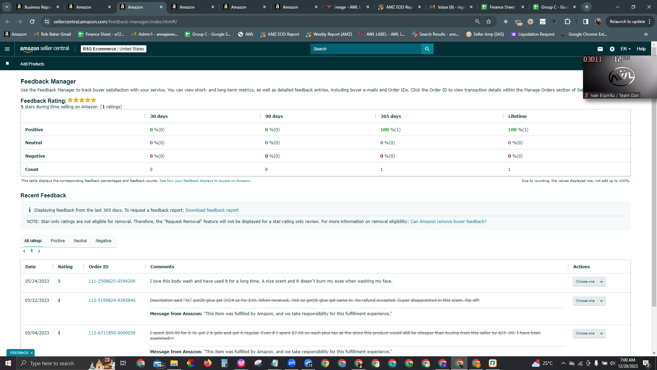Click Download feedback report link
This screenshot has width=657, height=370.
(x=212, y=210)
